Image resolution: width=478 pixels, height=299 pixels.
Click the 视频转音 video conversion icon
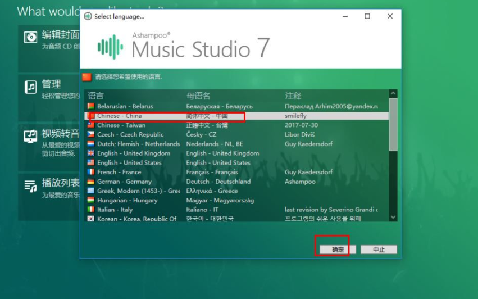(x=30, y=136)
